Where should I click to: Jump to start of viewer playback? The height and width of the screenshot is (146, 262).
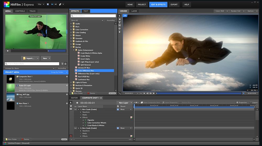[x=144, y=93]
